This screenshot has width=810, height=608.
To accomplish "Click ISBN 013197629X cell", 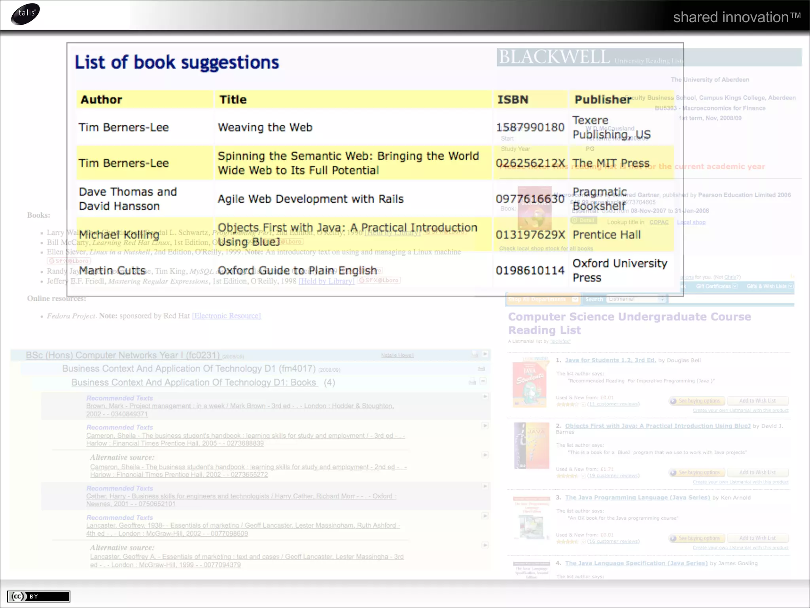I will click(x=530, y=234).
